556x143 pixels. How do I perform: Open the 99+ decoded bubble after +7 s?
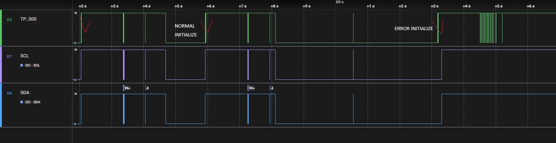pos(252,88)
